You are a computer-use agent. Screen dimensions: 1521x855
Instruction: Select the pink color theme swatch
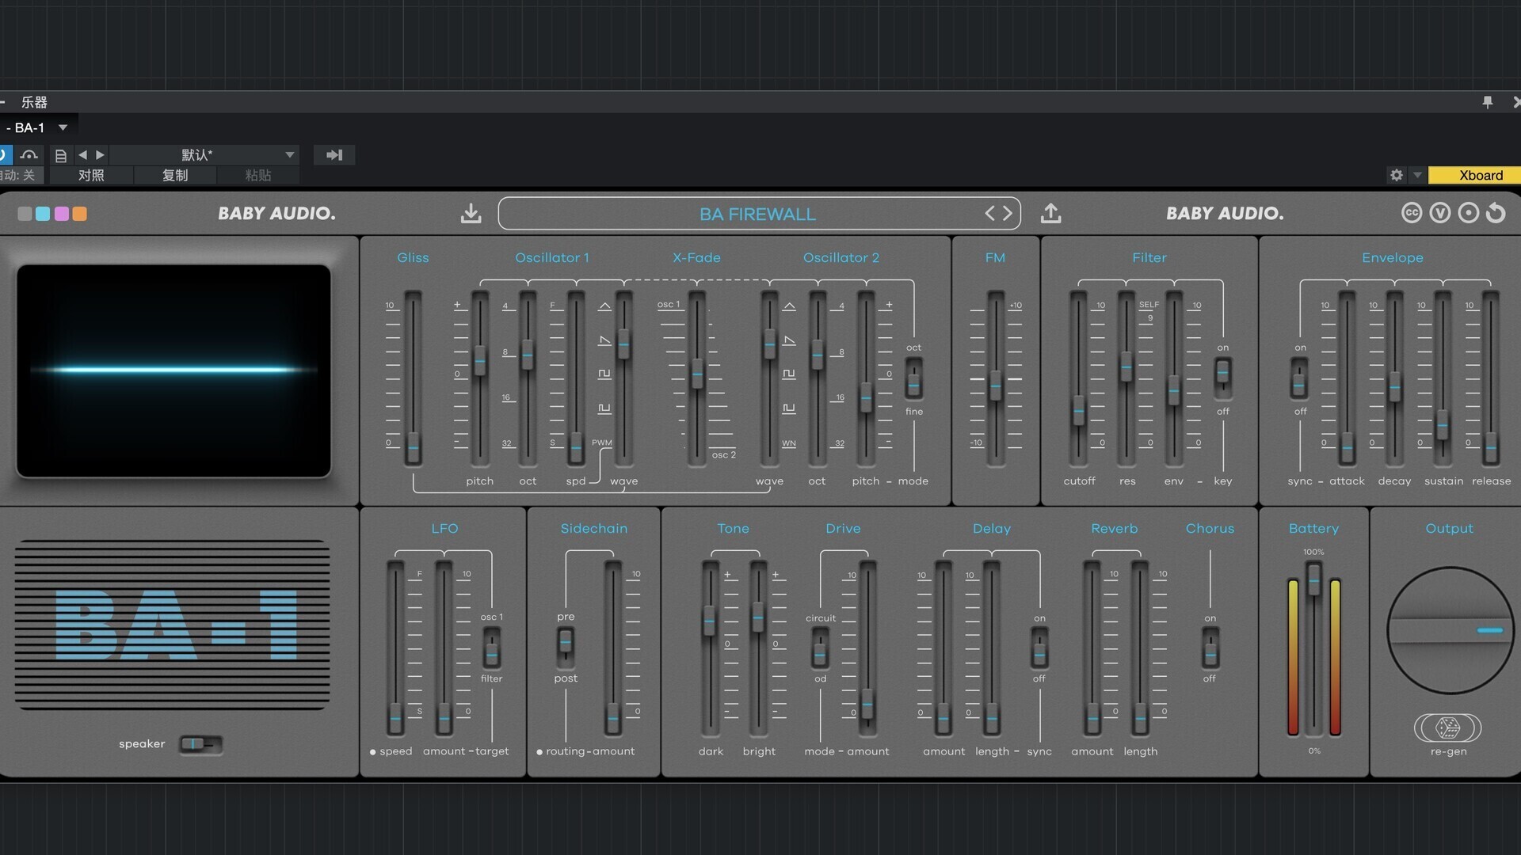[x=61, y=214]
